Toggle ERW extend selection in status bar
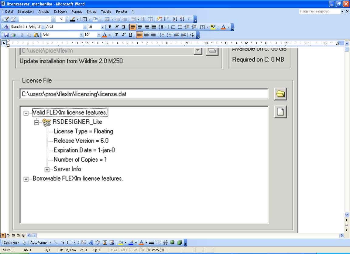Image resolution: width=350 pixels, height=254 pixels. (133, 250)
